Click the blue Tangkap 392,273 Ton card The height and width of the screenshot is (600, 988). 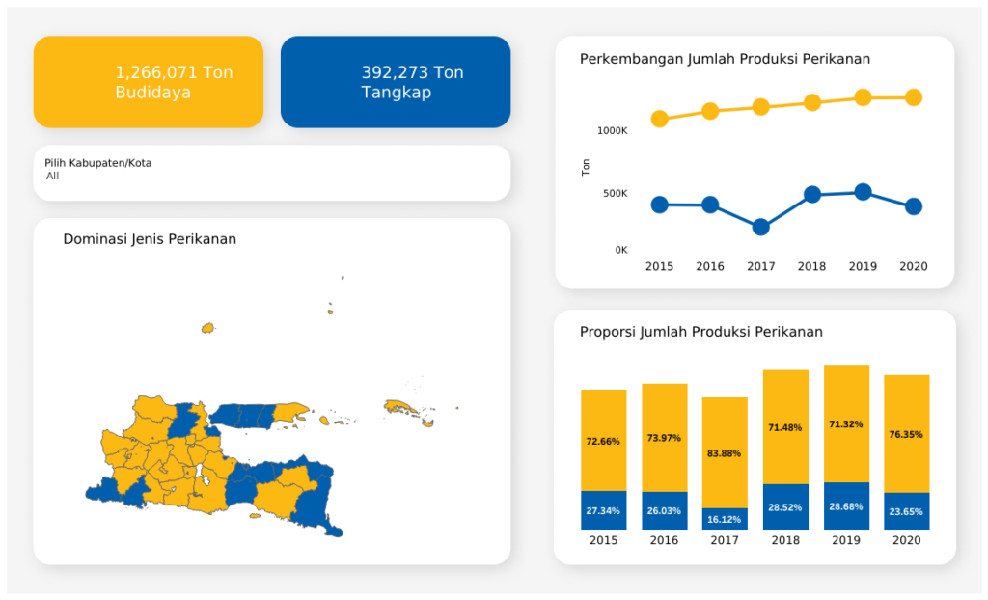[x=396, y=82]
